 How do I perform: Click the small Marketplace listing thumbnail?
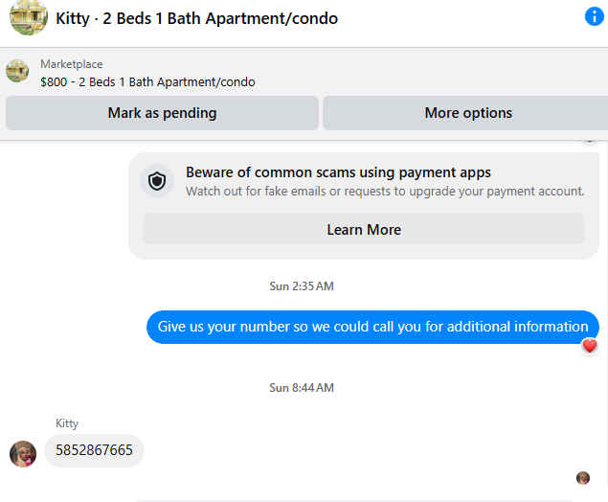tap(17, 72)
